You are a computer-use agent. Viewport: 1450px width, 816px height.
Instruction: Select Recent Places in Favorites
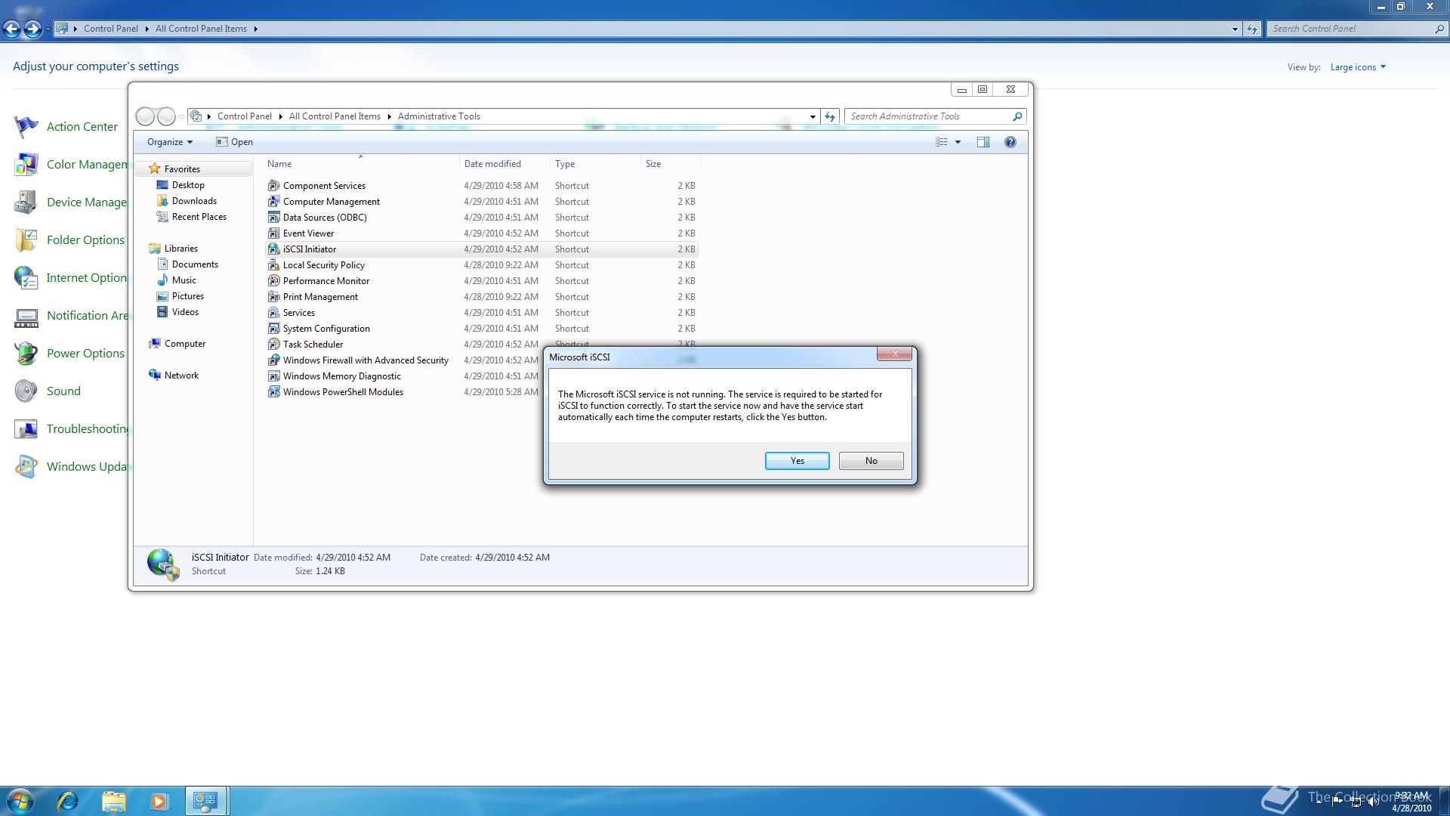click(199, 217)
